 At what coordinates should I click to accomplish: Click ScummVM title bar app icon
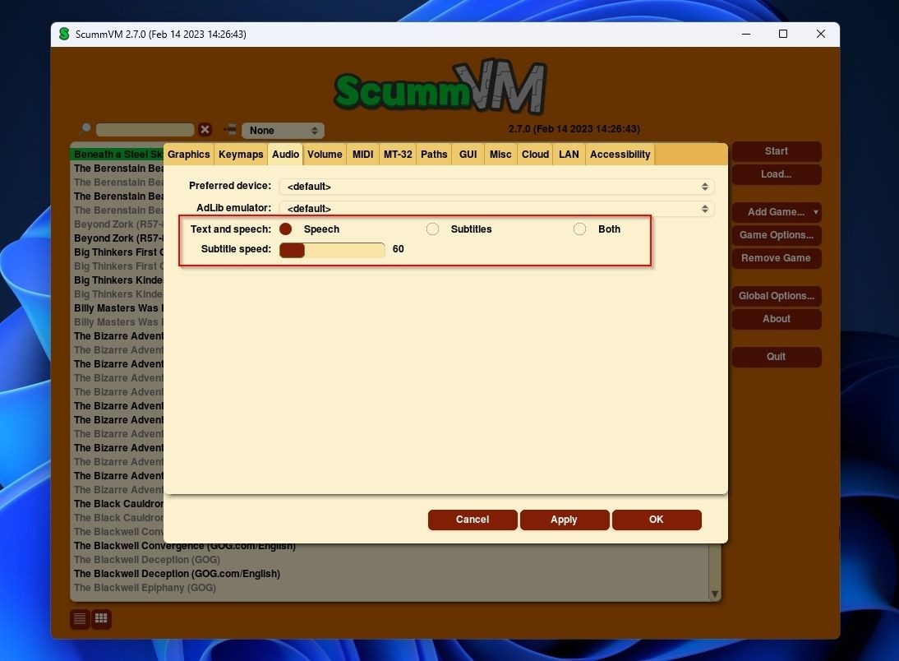point(64,34)
